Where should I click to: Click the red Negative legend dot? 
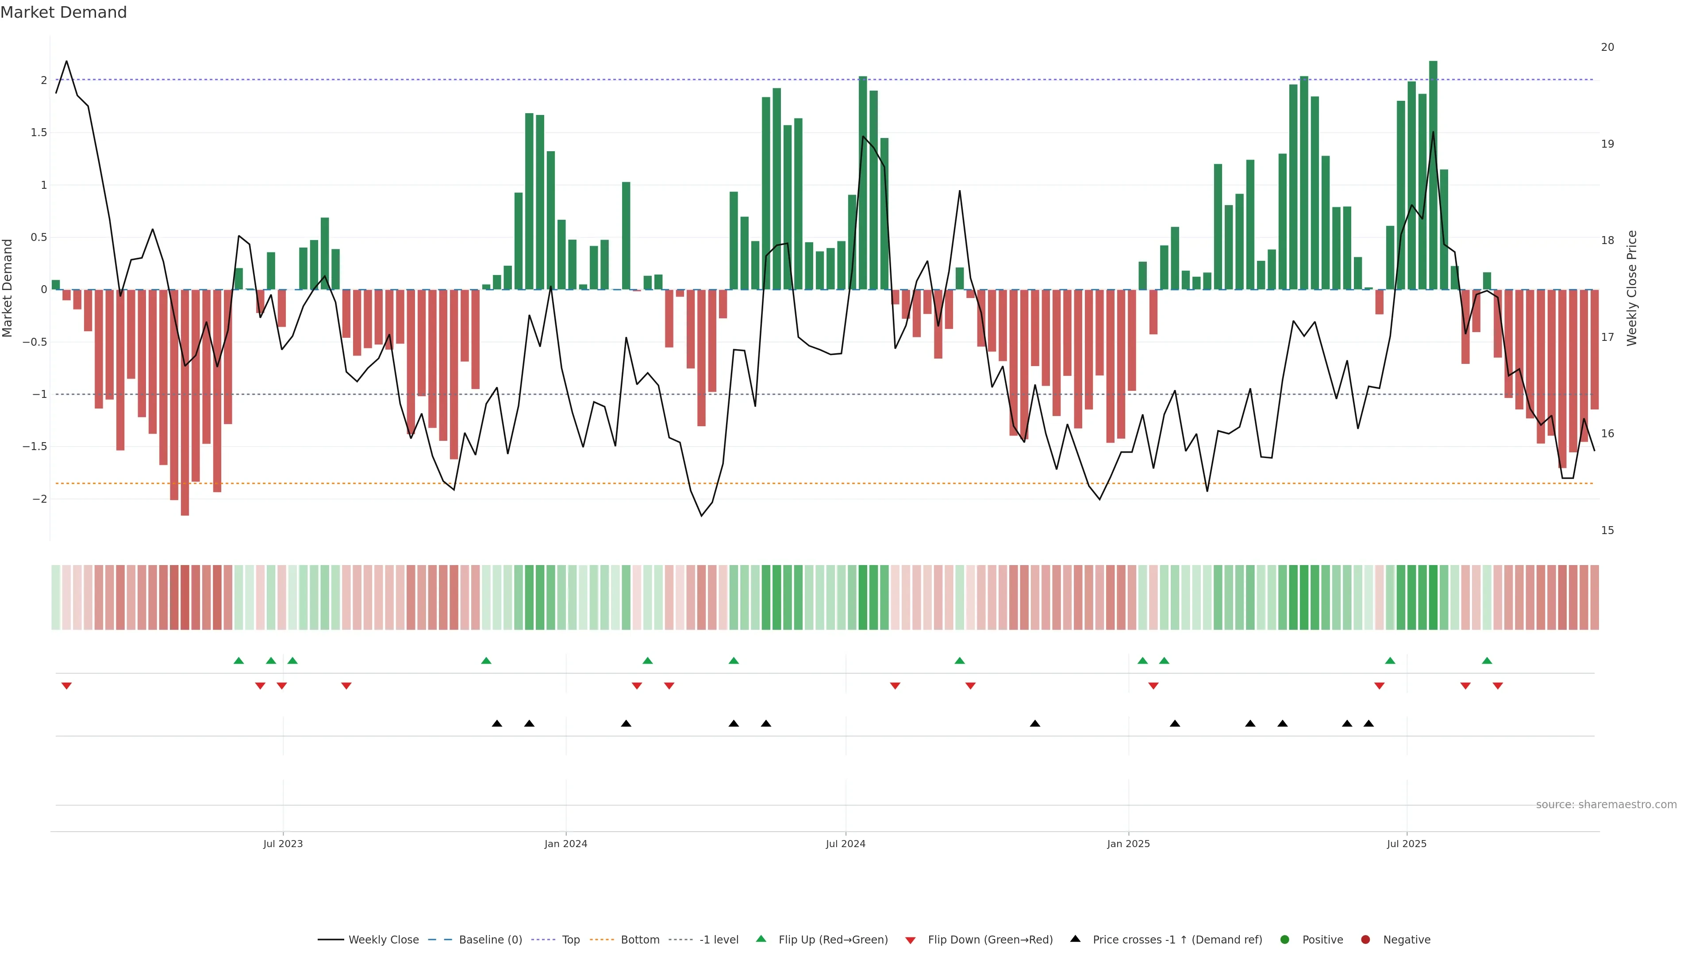coord(1365,939)
